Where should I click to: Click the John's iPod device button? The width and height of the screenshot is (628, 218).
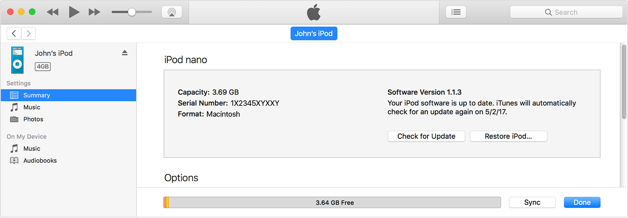314,34
